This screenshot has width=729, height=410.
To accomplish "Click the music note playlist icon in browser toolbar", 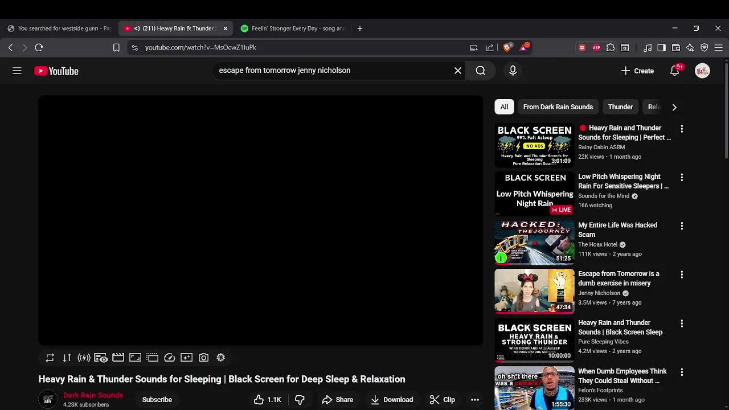I will pyautogui.click(x=648, y=48).
